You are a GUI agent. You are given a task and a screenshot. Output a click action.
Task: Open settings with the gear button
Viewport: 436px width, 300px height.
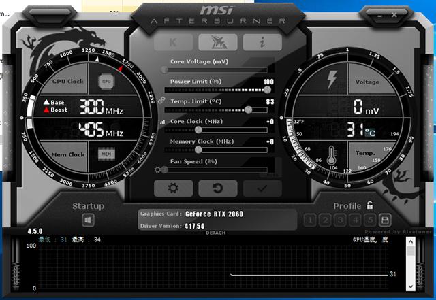pos(173,188)
